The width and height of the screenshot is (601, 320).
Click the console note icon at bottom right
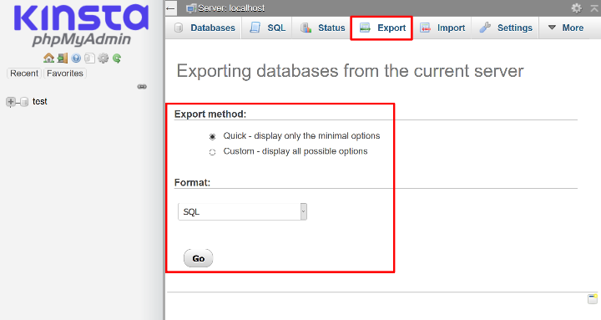[x=593, y=299]
